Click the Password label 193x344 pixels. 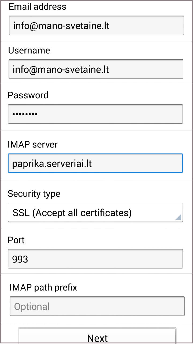pos(28,95)
